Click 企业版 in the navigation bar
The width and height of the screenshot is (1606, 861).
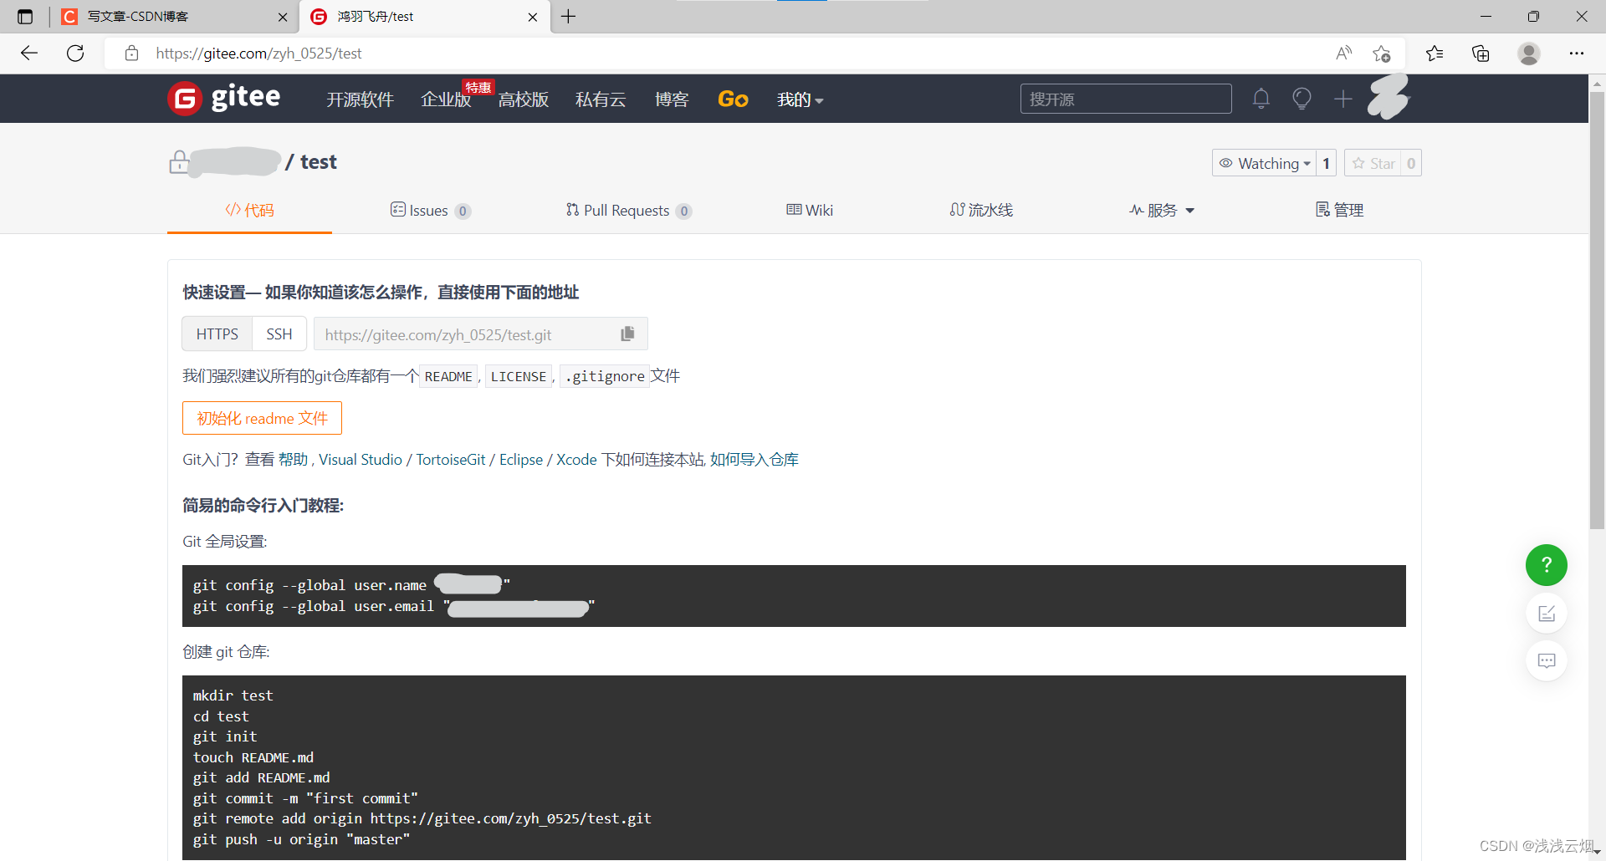(446, 99)
